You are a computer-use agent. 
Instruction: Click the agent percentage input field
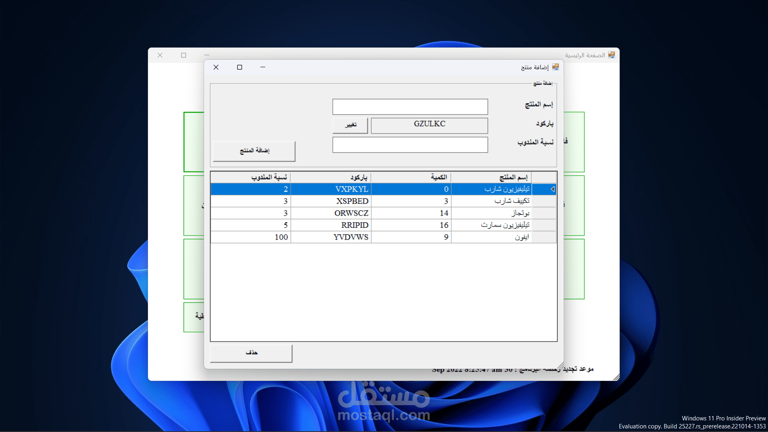(410, 145)
